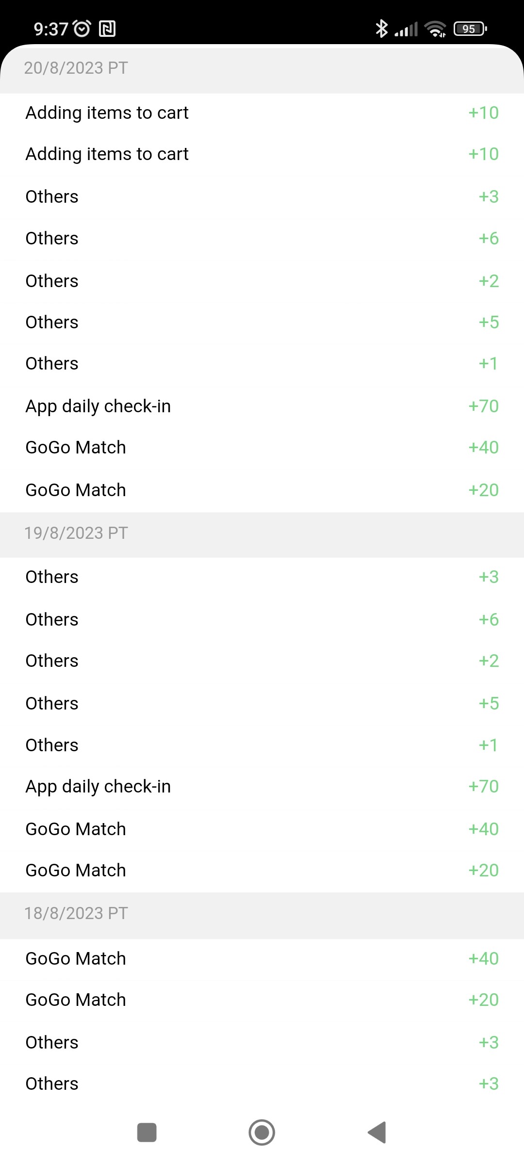Tap the Wi-Fi status bar icon
This screenshot has height=1164, width=524.
435,29
